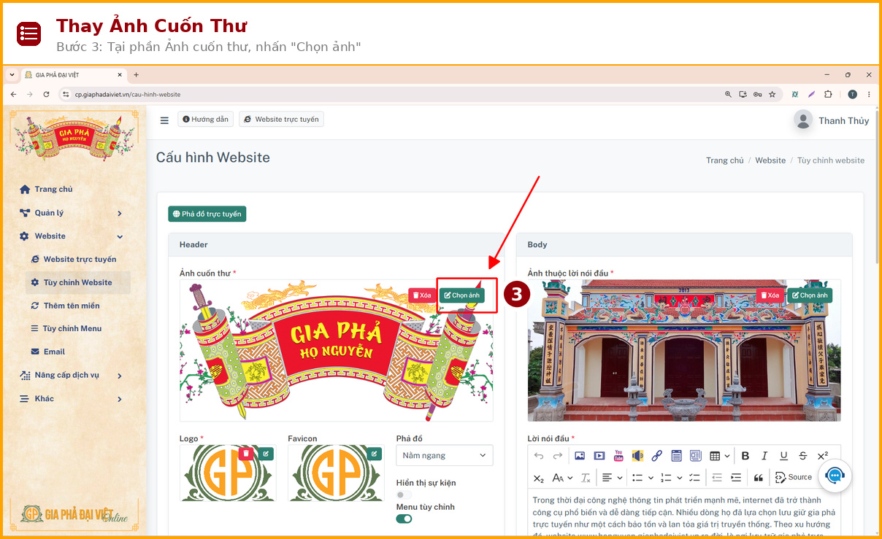Viewport: 882px width, 539px height.
Task: Open the browser tab search chevron
Action: (12, 74)
